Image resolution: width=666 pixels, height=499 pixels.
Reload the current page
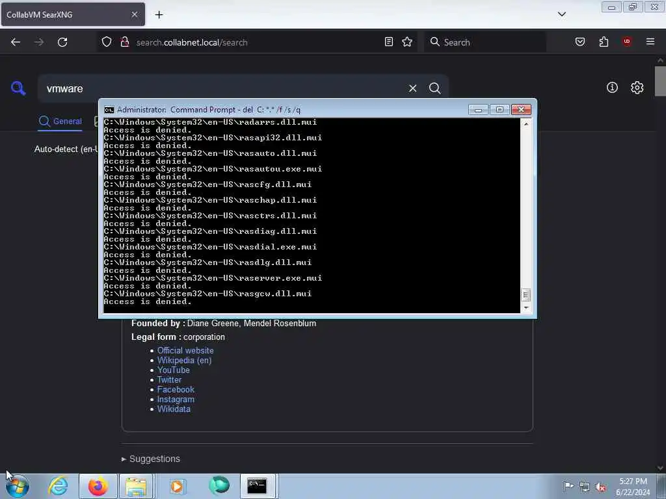coord(62,42)
